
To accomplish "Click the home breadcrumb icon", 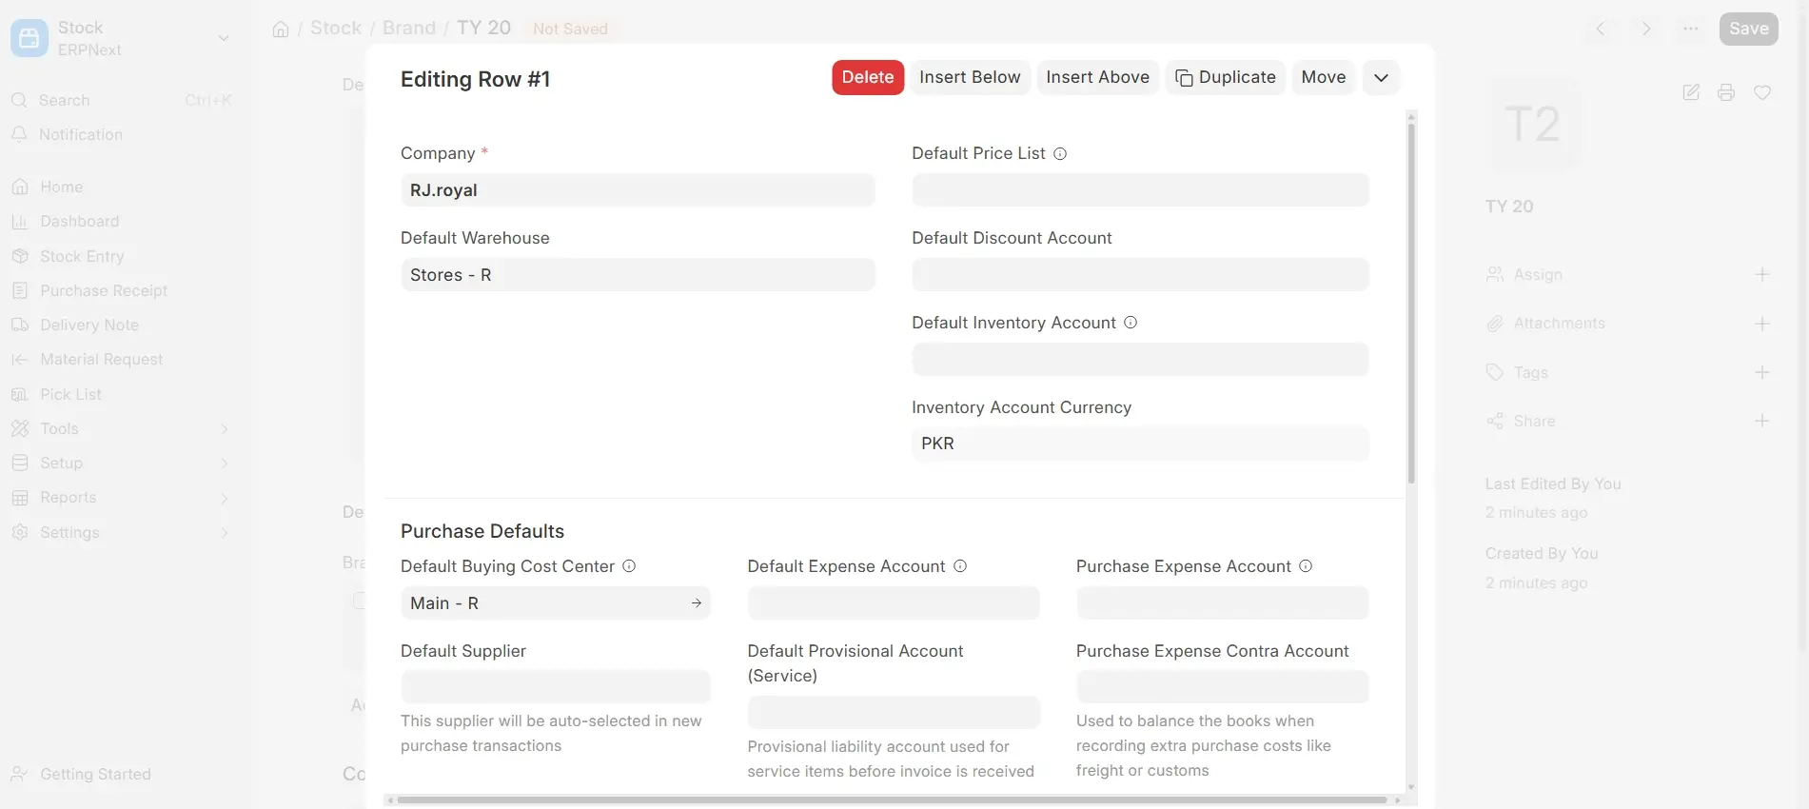I will [281, 29].
